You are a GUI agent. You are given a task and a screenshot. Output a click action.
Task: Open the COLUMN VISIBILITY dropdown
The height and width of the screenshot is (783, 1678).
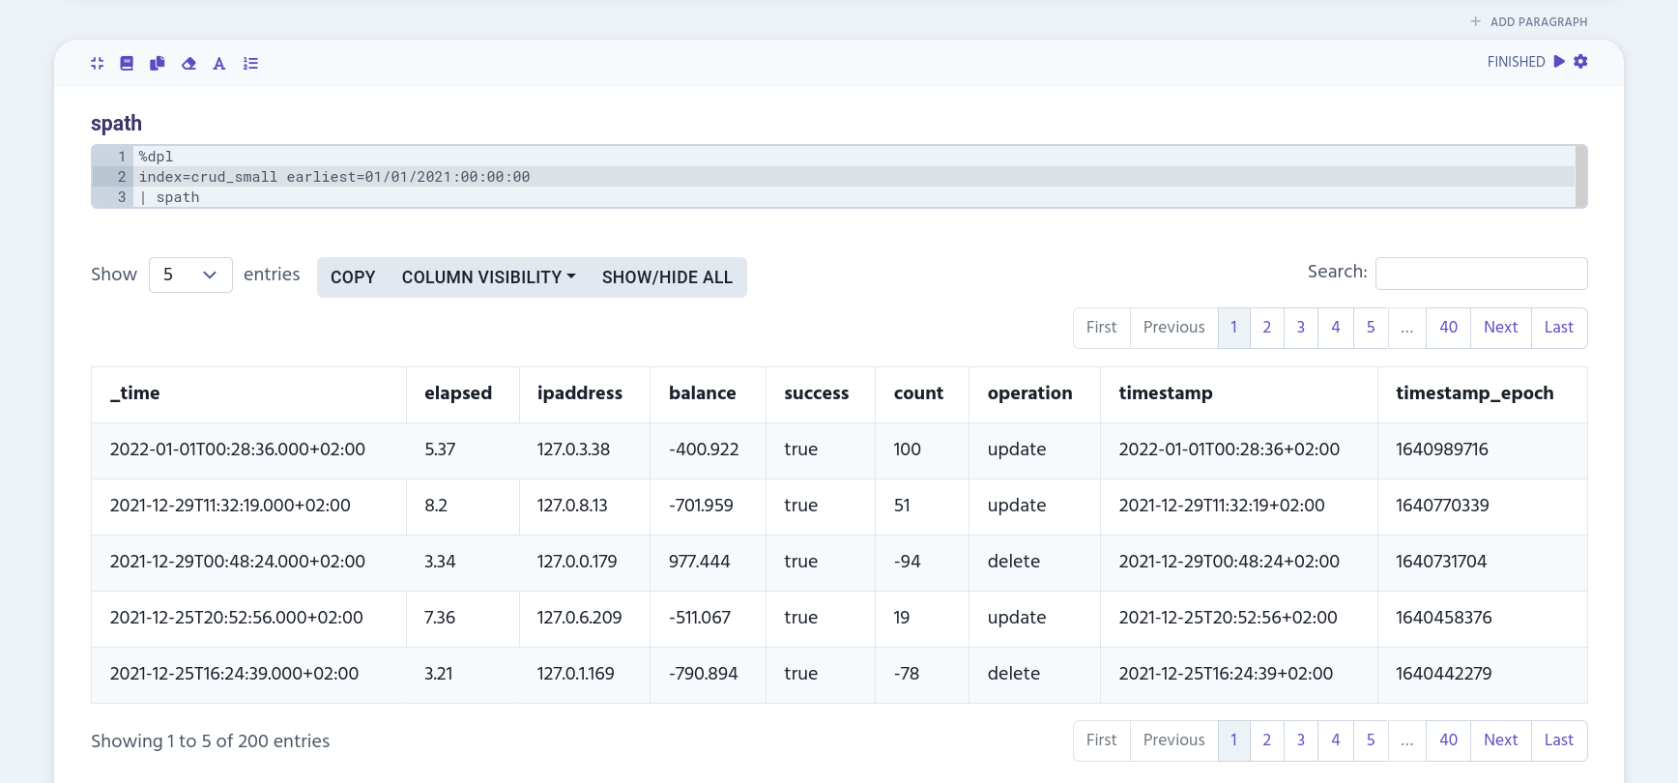pyautogui.click(x=489, y=277)
